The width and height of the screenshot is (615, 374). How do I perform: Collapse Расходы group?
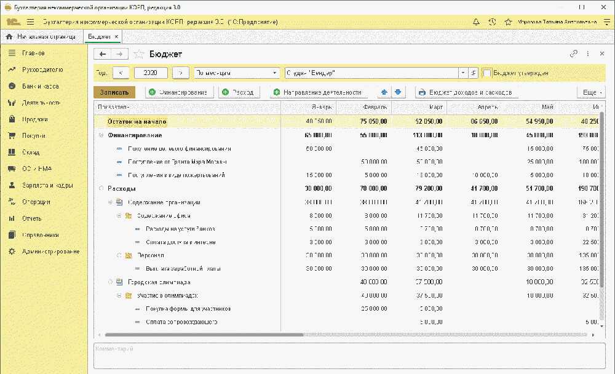click(x=101, y=188)
